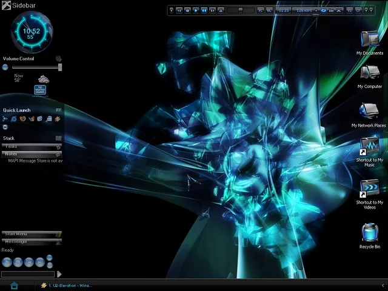The width and height of the screenshot is (388, 291).
Task: Launch Firefox from Quick Launch
Action: (x=22, y=119)
